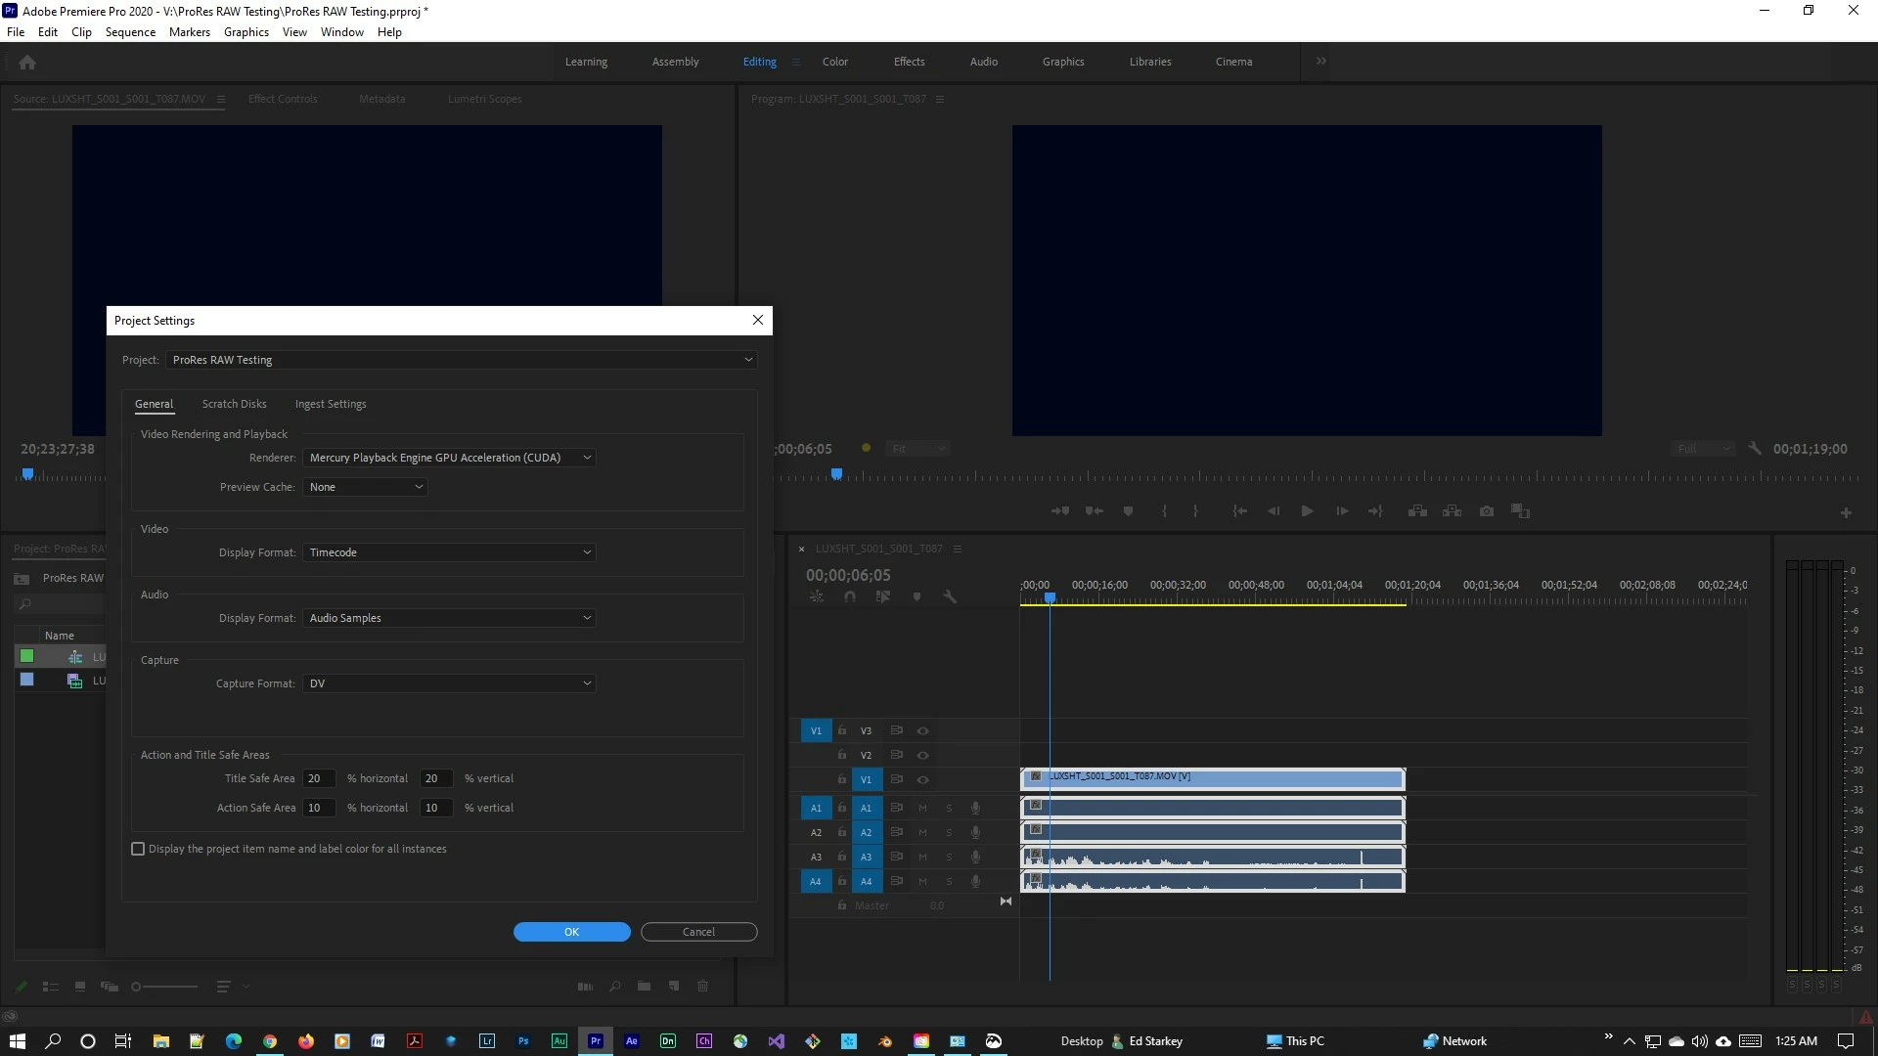This screenshot has width=1878, height=1056.
Task: Click the Export Frame camera icon
Action: tap(1487, 511)
